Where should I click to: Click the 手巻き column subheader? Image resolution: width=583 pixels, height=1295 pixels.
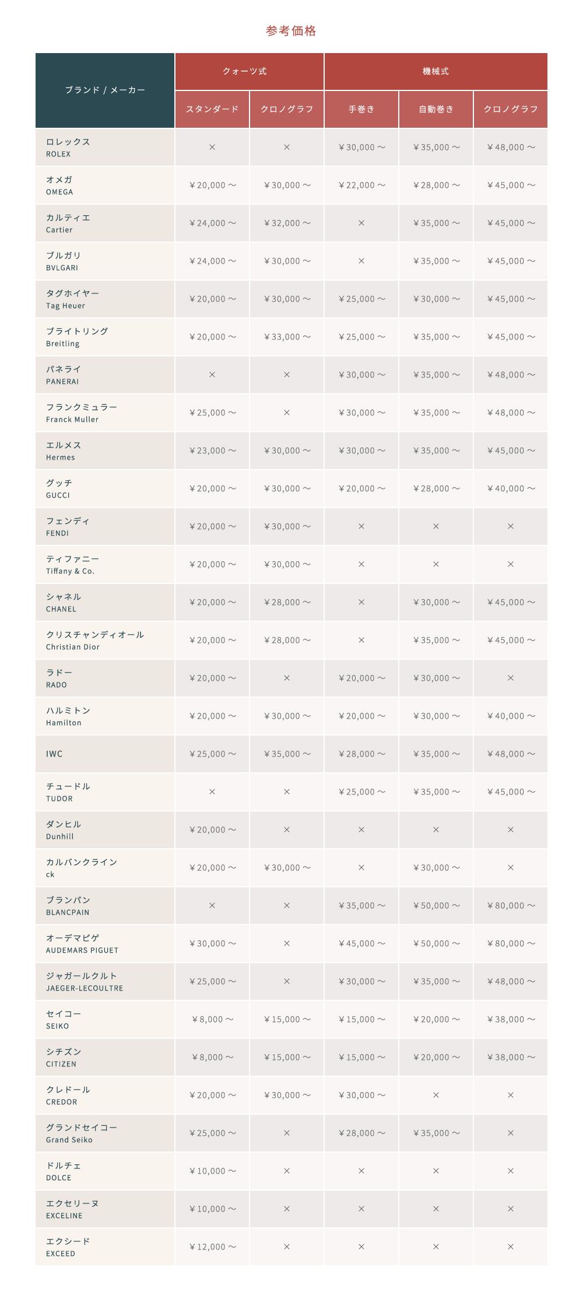click(x=361, y=109)
